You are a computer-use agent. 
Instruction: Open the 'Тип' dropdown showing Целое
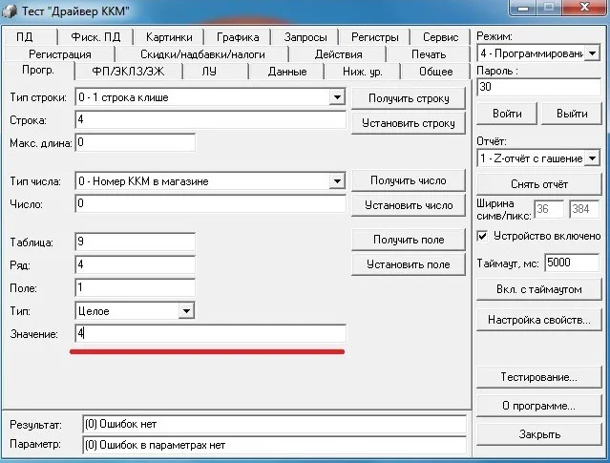point(186,311)
